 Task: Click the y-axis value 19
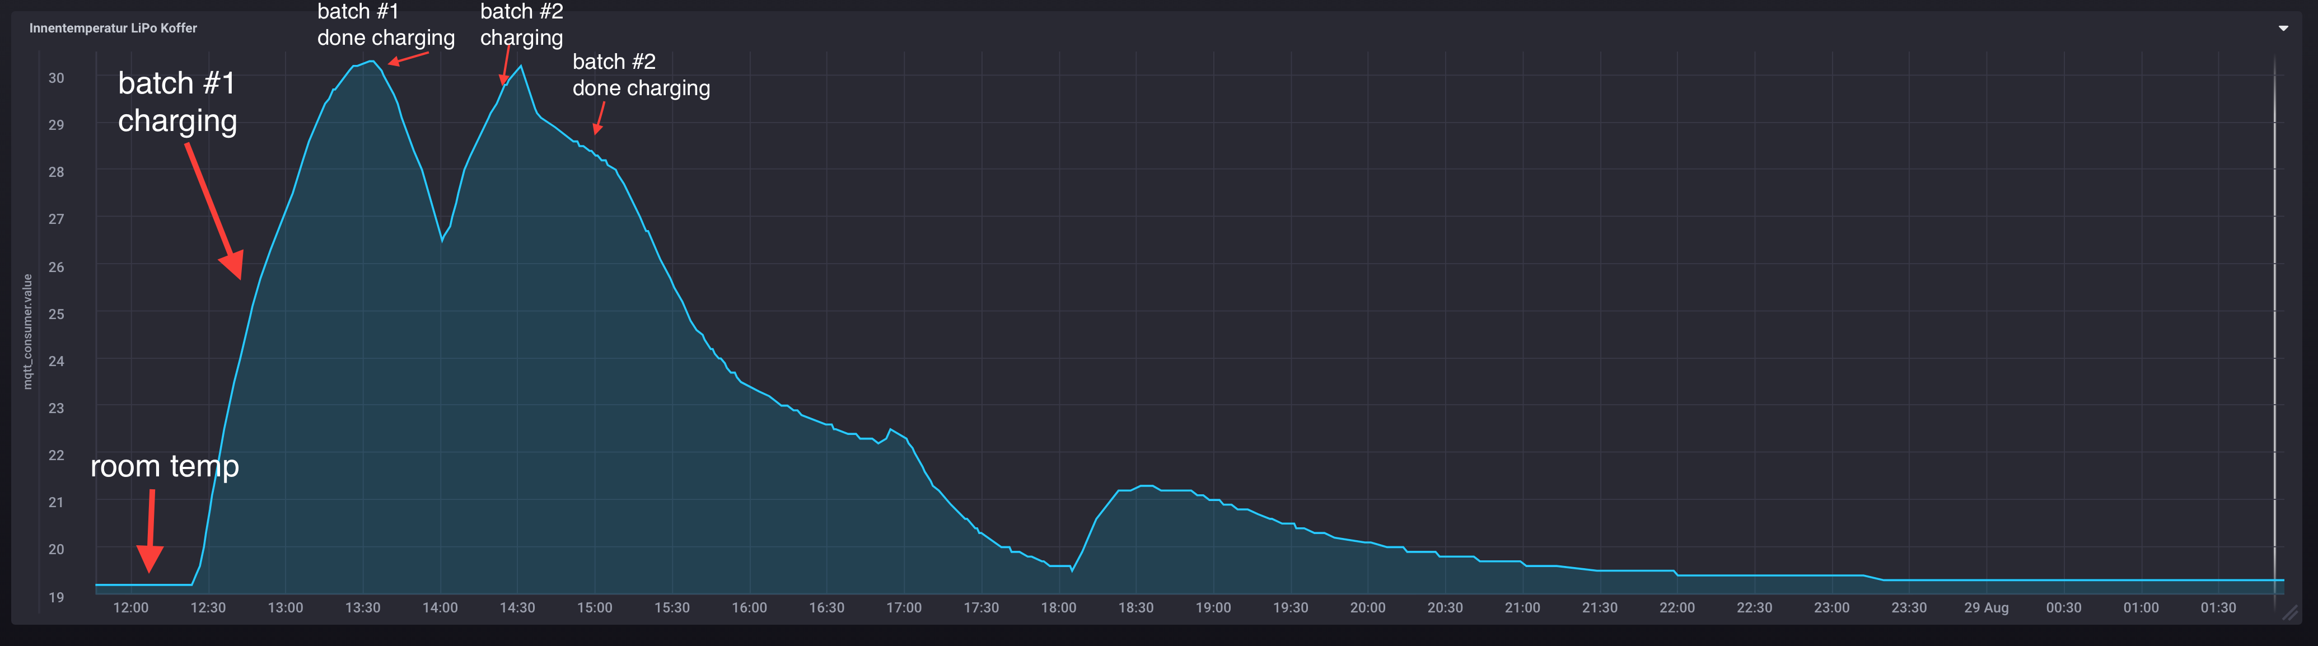[x=57, y=597]
